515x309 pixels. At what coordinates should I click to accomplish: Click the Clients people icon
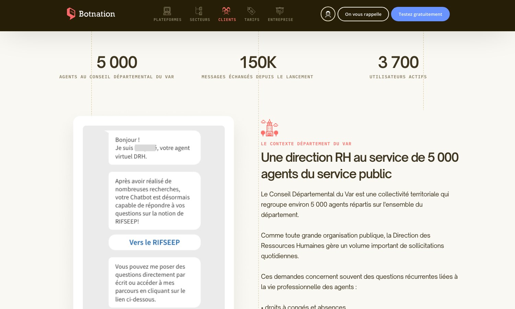point(226,11)
